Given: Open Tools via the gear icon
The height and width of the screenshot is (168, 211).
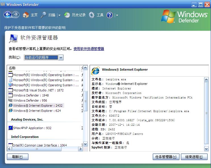Looking at the screenshot, I should point(92,15).
